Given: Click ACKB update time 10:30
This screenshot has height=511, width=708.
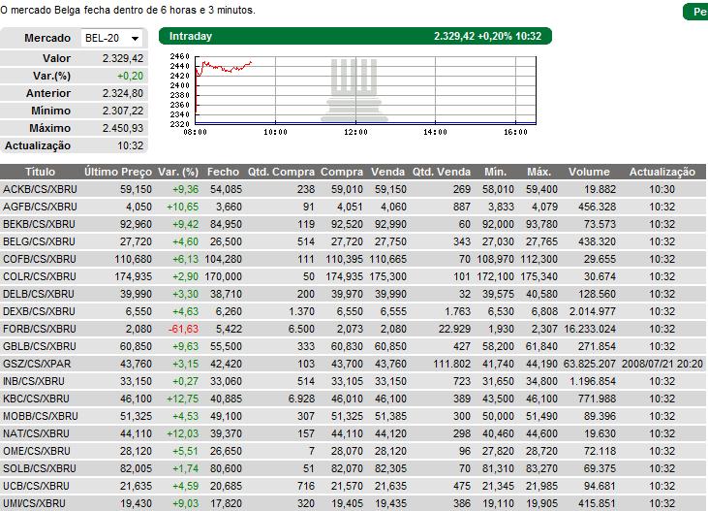Looking at the screenshot, I should (662, 189).
